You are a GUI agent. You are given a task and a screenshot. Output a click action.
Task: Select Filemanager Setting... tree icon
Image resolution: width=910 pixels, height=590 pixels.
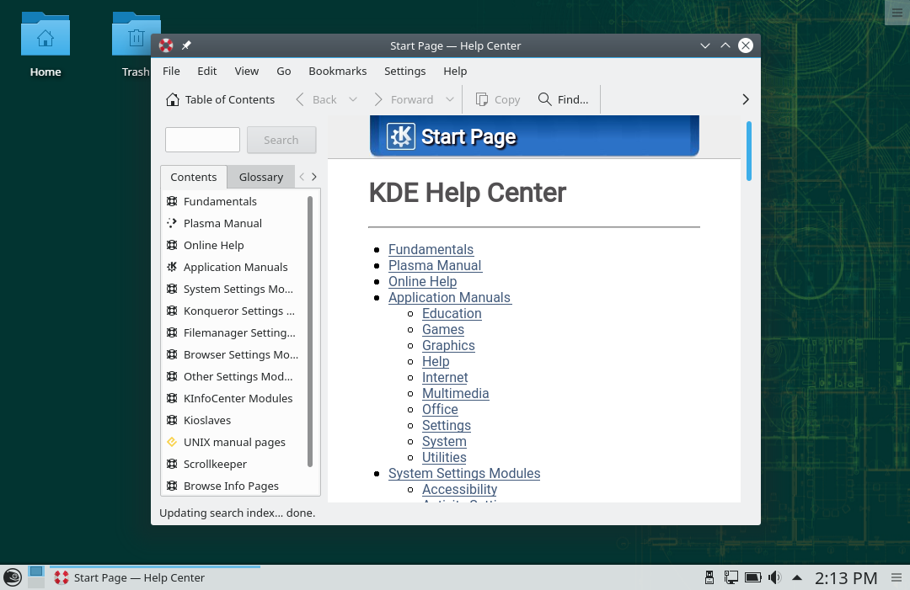pos(172,332)
